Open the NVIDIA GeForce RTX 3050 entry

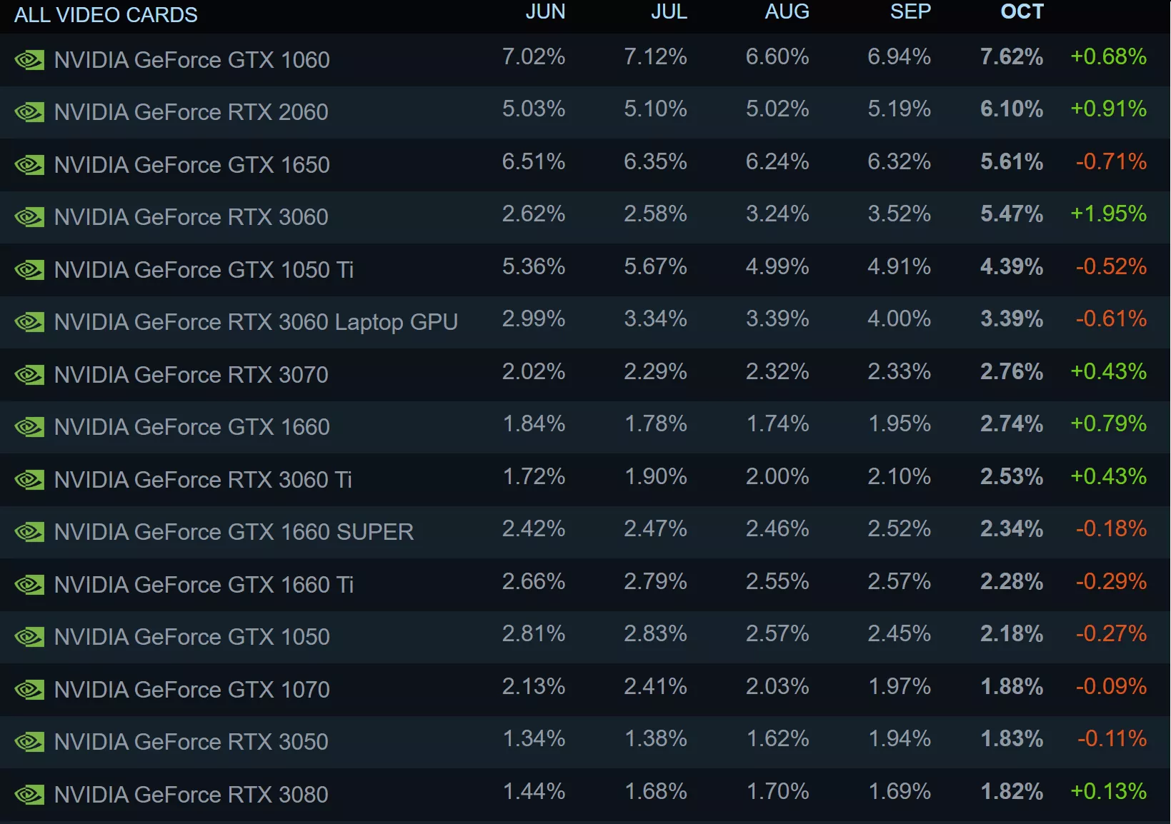point(585,742)
